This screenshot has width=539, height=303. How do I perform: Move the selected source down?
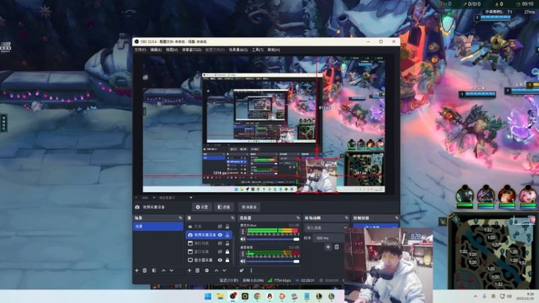pyautogui.click(x=224, y=271)
